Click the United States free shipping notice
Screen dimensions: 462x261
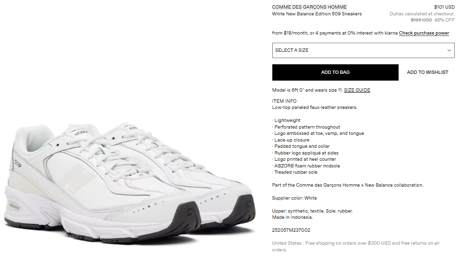pos(355,246)
